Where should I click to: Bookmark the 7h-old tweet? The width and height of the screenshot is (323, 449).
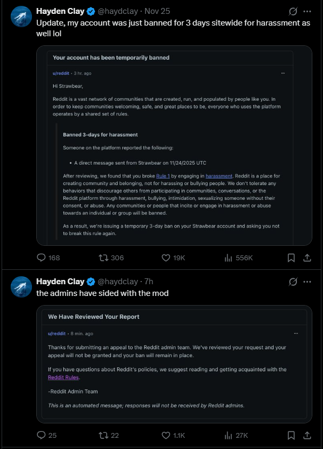tap(291, 435)
